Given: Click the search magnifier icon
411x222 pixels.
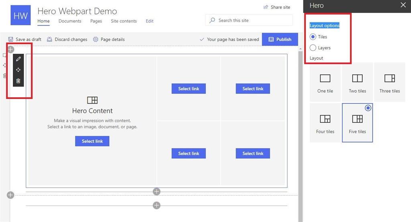Looking at the screenshot, I should (212, 20).
